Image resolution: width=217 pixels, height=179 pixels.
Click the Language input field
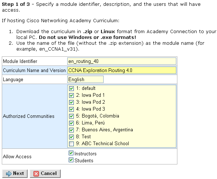85,79
